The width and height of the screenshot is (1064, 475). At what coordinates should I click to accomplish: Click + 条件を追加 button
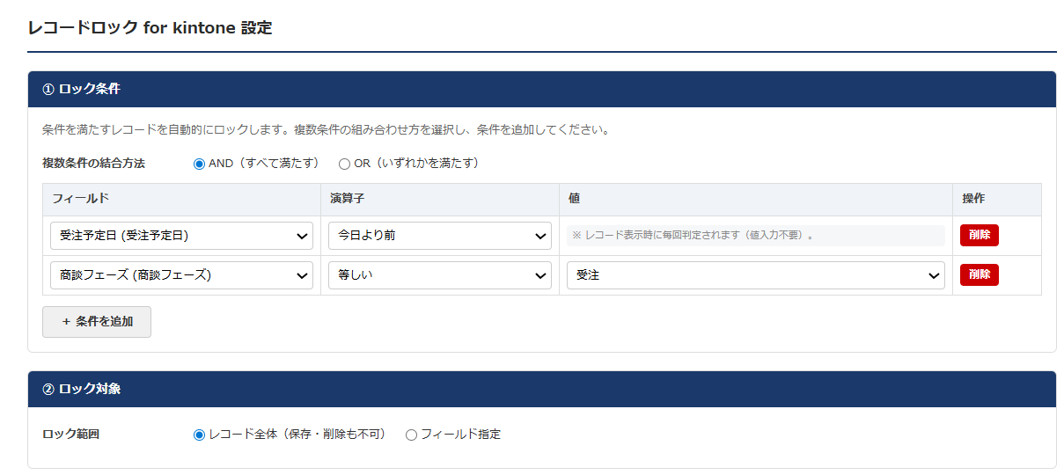click(x=97, y=322)
